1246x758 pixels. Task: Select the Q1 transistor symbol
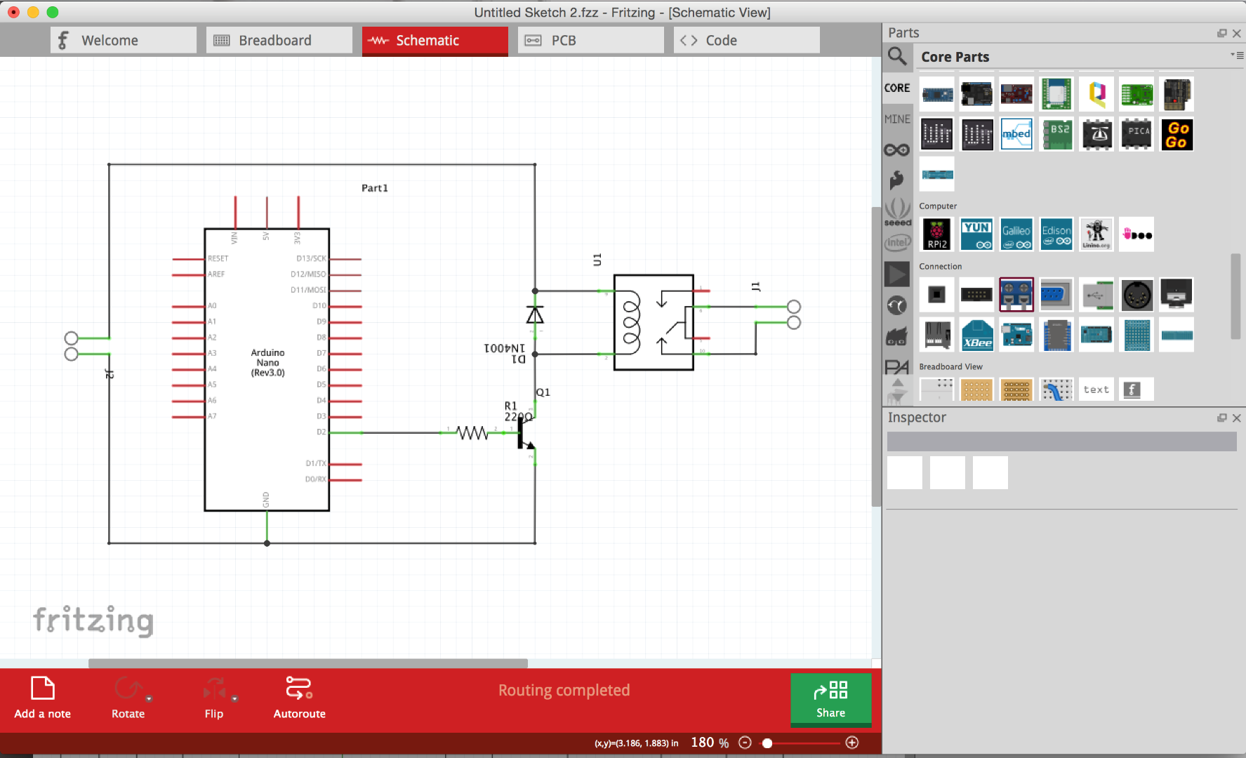[x=526, y=434]
